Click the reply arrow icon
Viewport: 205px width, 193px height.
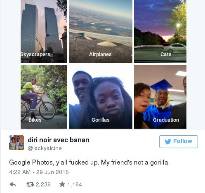tap(13, 184)
